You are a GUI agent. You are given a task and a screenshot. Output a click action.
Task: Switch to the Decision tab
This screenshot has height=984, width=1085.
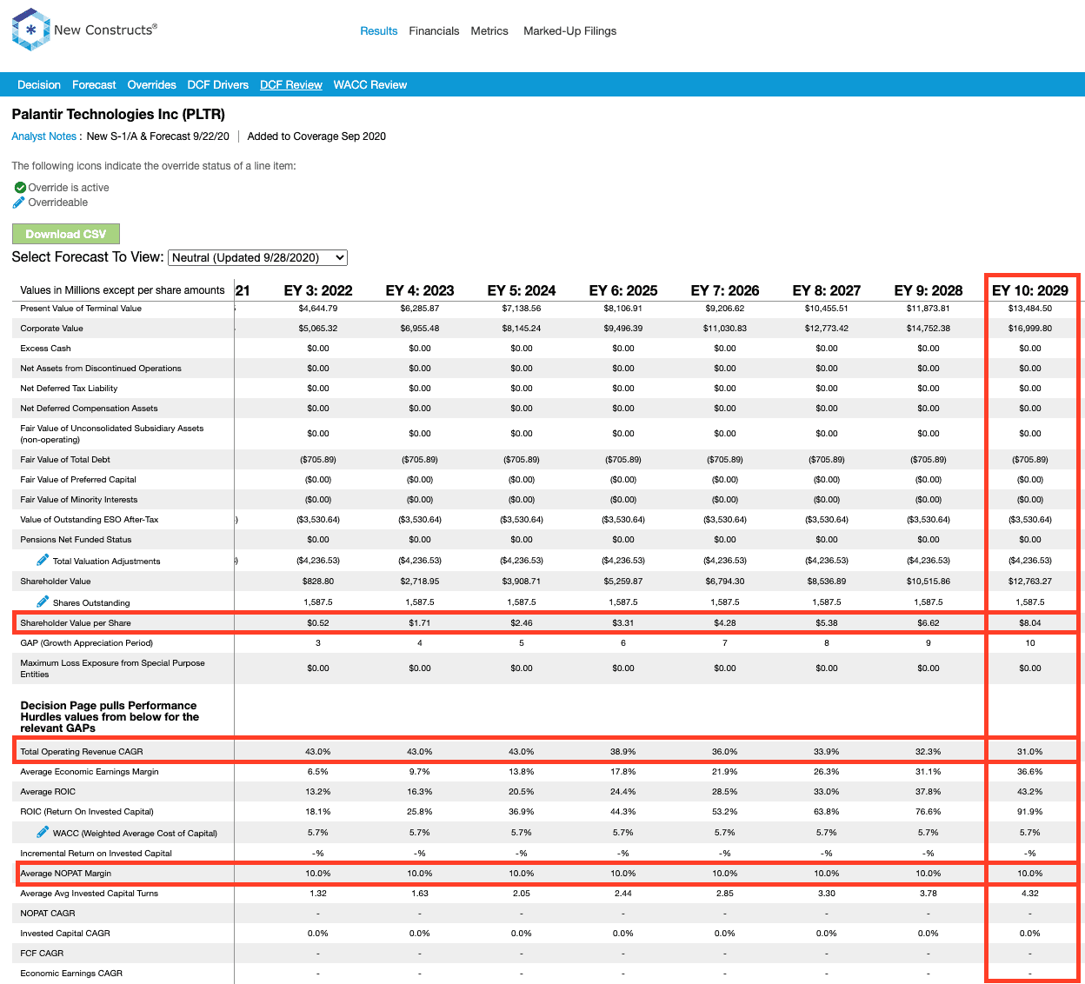click(39, 84)
